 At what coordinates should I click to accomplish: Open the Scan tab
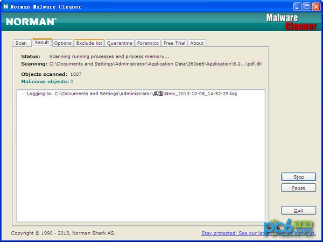[22, 43]
